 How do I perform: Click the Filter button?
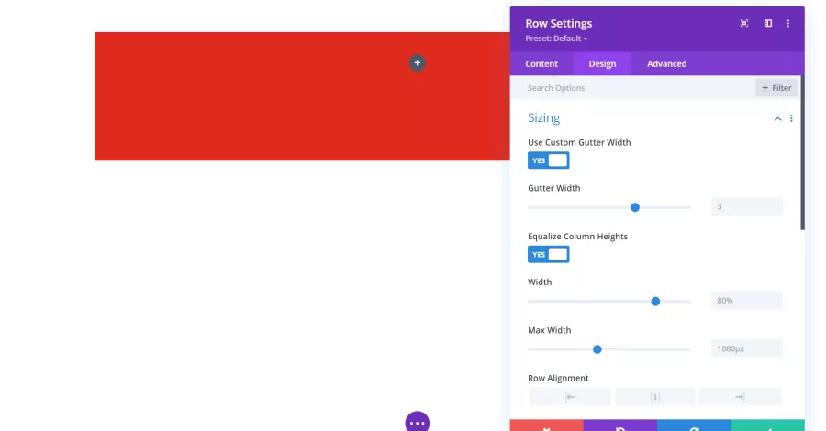coord(776,88)
